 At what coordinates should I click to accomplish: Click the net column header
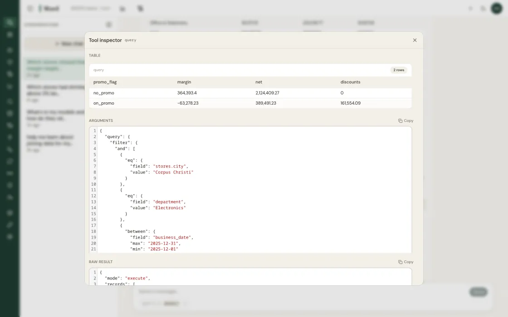(259, 82)
